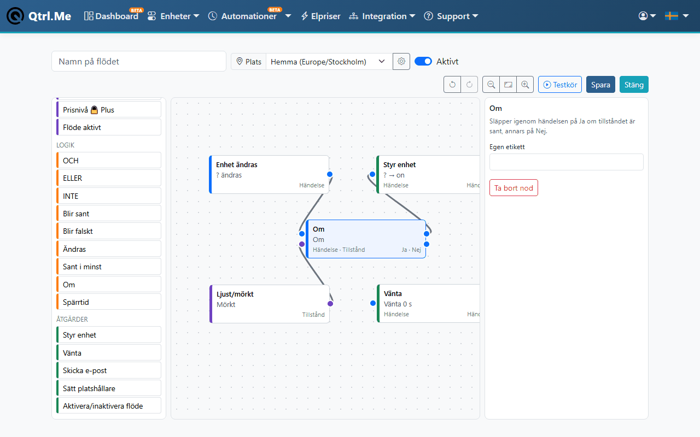
Task: Click output port of Ljust/mörkt node
Action: (330, 304)
